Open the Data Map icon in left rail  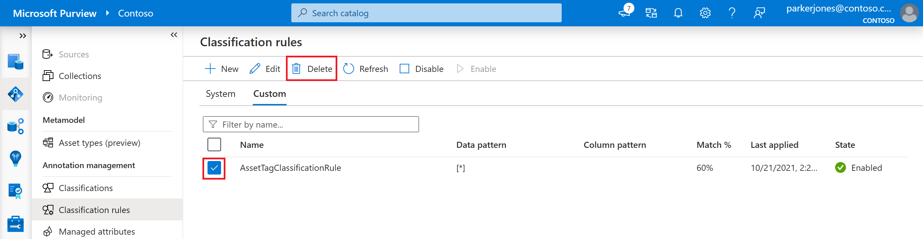[16, 94]
